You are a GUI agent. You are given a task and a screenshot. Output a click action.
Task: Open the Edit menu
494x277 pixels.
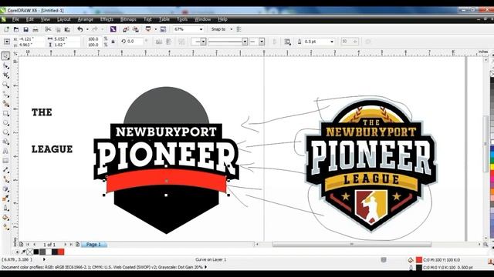coord(29,19)
